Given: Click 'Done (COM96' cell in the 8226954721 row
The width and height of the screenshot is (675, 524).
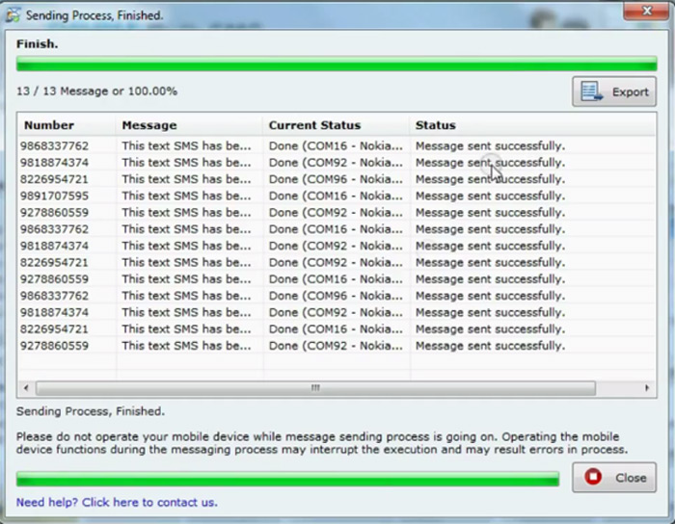Looking at the screenshot, I should (x=336, y=179).
